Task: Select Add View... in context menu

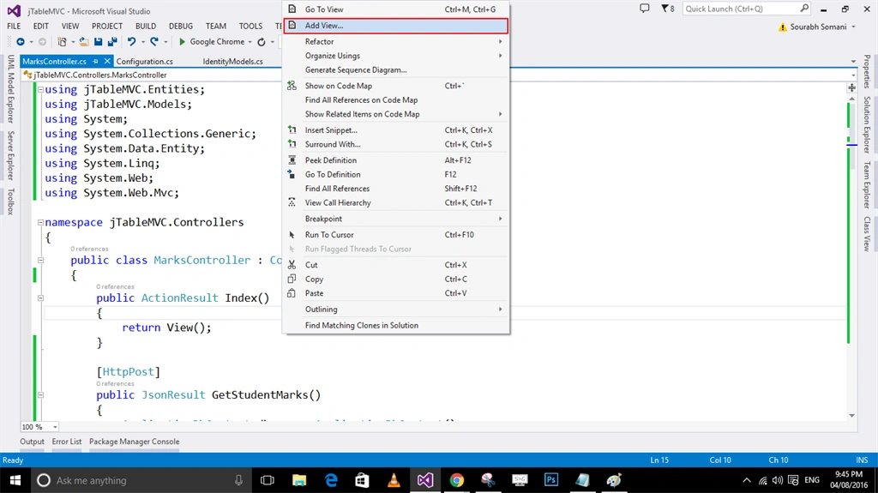Action: click(x=396, y=26)
